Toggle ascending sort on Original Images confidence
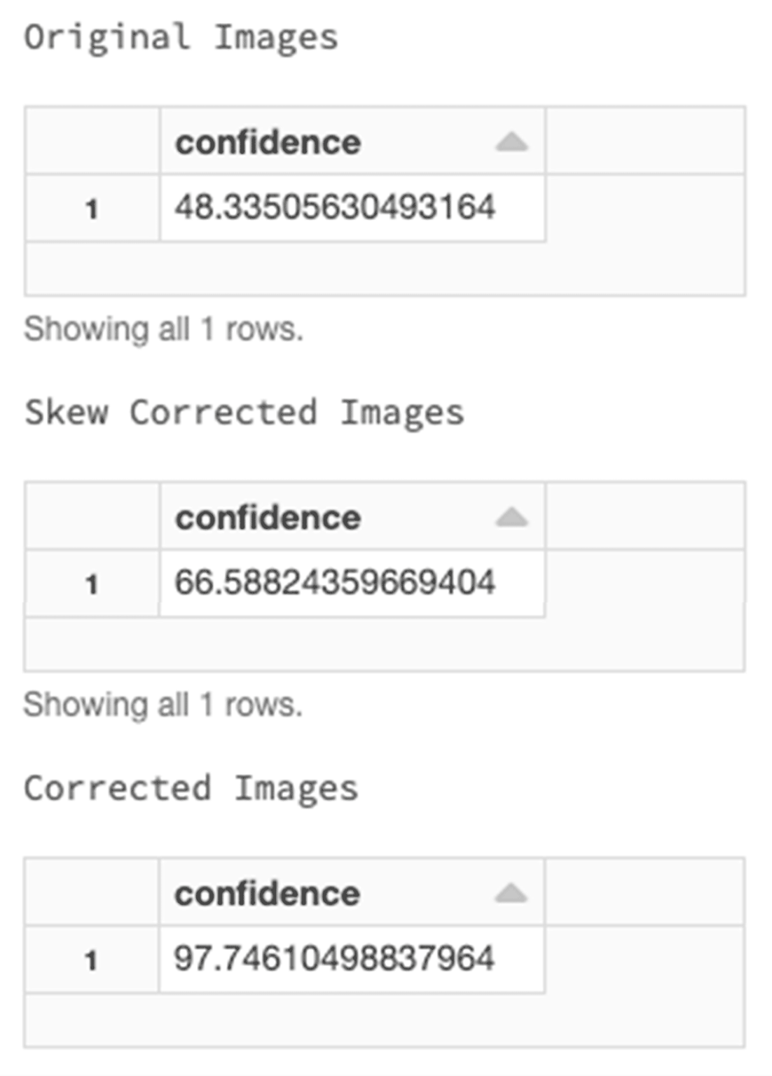The width and height of the screenshot is (772, 1076). 511,142
